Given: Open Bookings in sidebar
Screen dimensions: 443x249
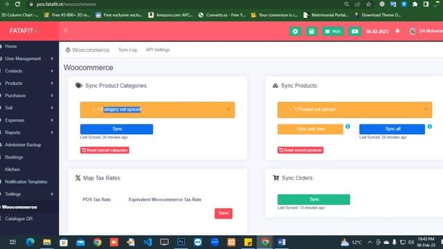Looking at the screenshot, I should (14, 157).
